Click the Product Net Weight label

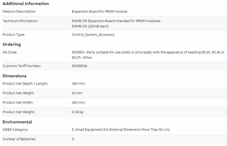(x=19, y=112)
